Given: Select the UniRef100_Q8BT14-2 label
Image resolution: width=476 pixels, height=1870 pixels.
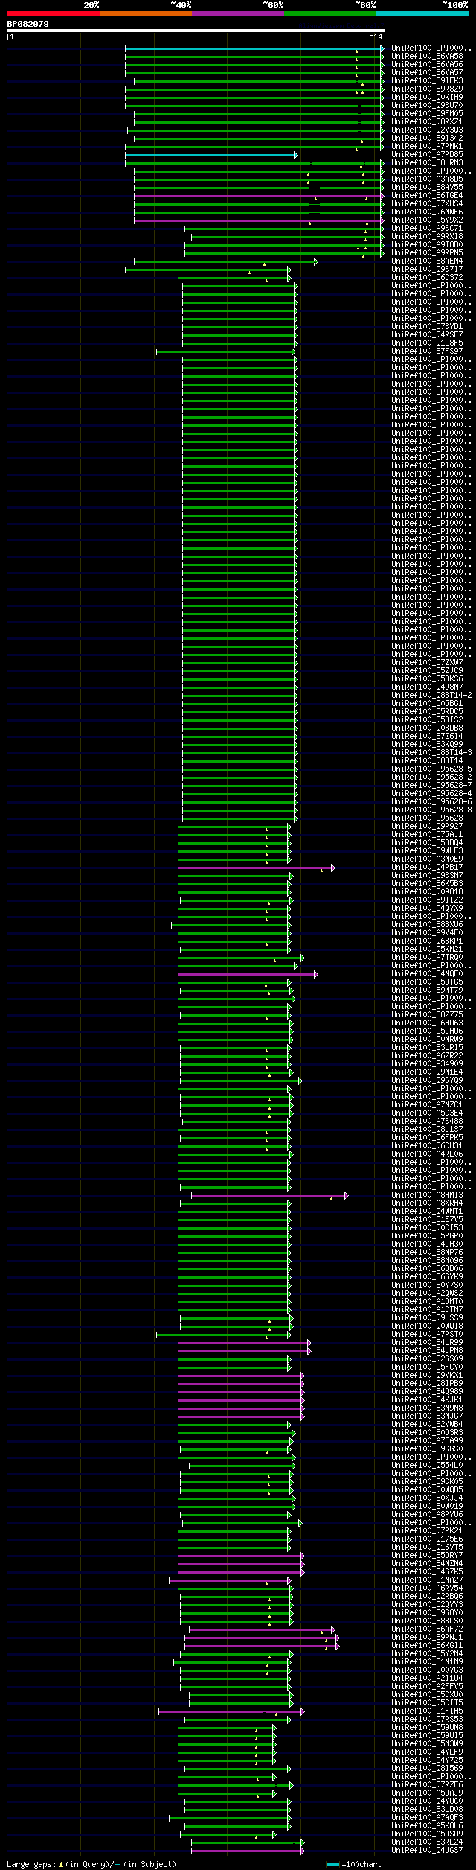Looking at the screenshot, I should 431,696.
